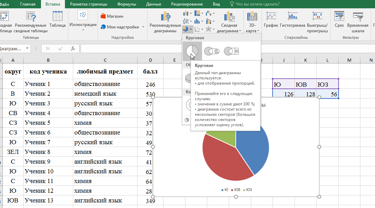The width and height of the screenshot is (375, 208).
Task: Insert a slicer with Срез
Action: 339,19
